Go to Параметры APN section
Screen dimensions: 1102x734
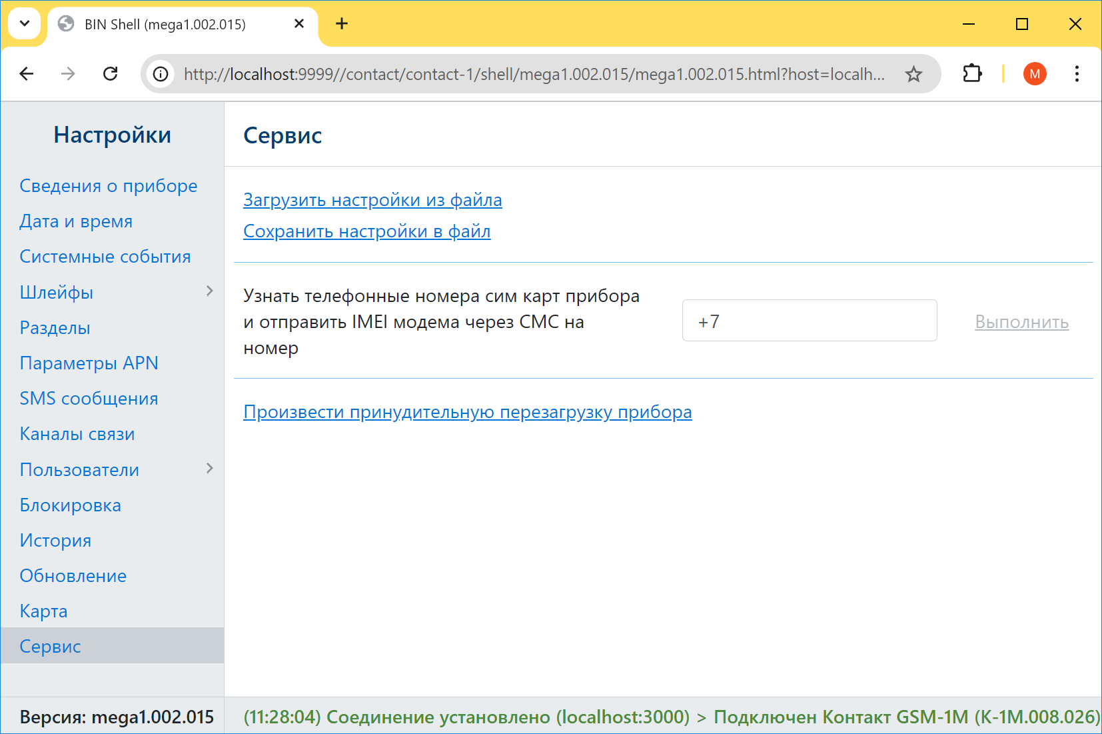pyautogui.click(x=89, y=363)
